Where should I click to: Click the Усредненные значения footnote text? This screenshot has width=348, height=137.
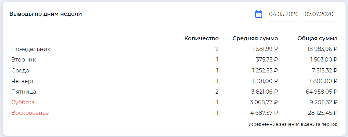[293, 124]
